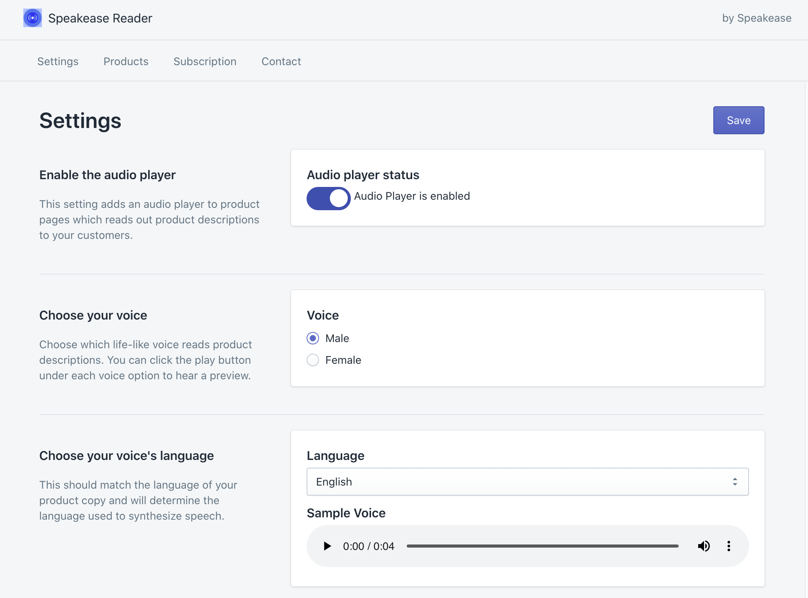Click the Language dropdown arrow stepper
The height and width of the screenshot is (598, 808).
(x=735, y=482)
